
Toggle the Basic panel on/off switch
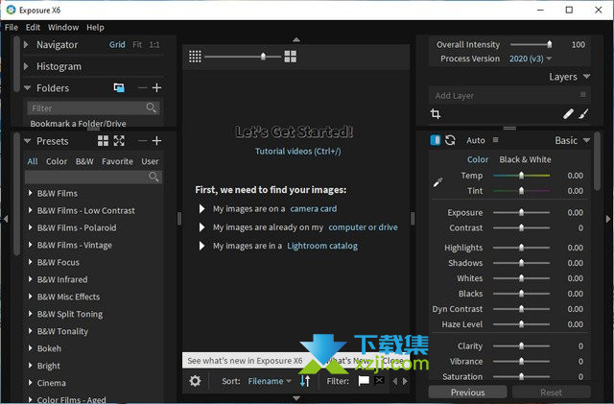[x=436, y=140]
